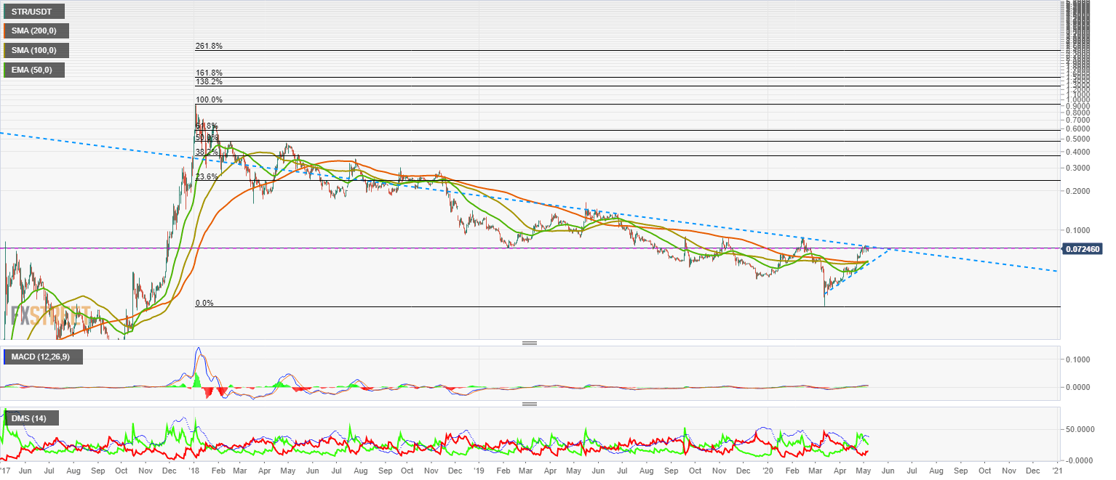
Task: Select the 100.0% Fibonacci level label
Action: click(209, 100)
